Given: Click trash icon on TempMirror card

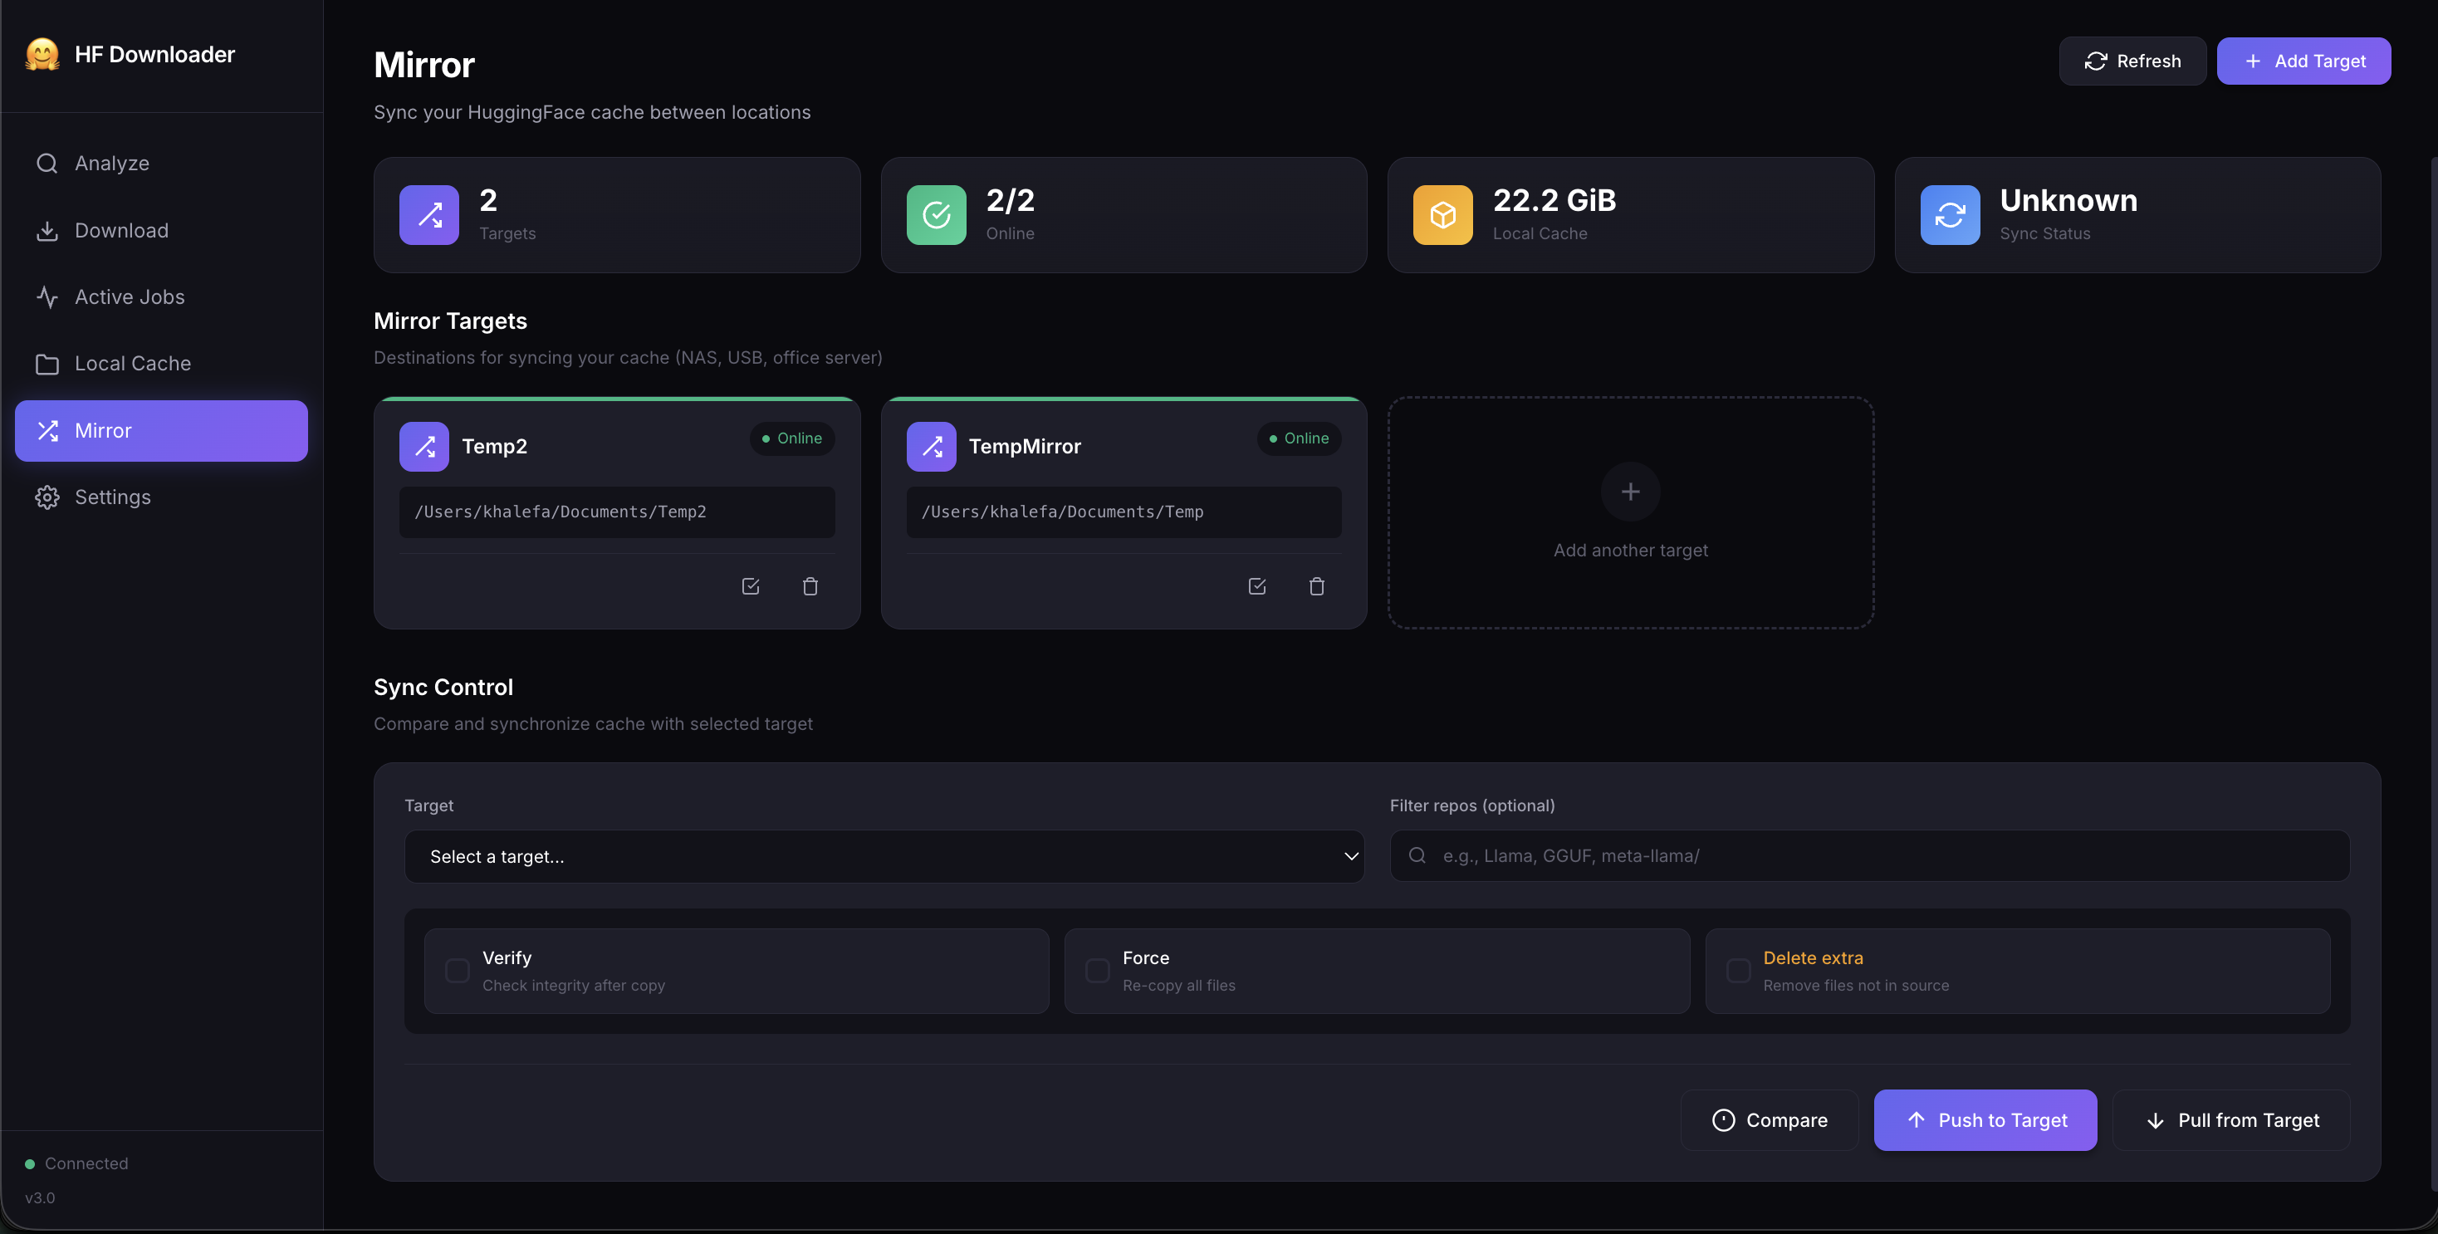Looking at the screenshot, I should pyautogui.click(x=1316, y=587).
